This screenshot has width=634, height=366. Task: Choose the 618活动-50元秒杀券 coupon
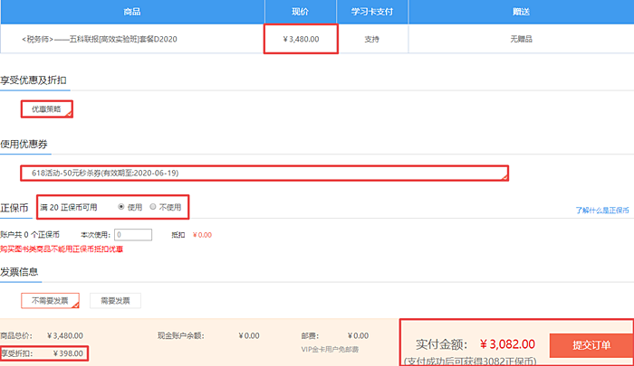(x=264, y=174)
